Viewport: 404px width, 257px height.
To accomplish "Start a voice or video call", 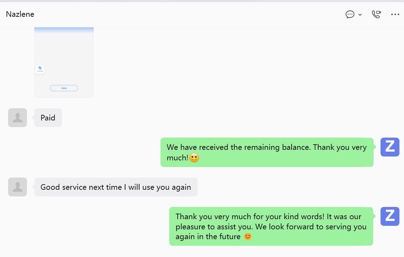I will [x=376, y=14].
